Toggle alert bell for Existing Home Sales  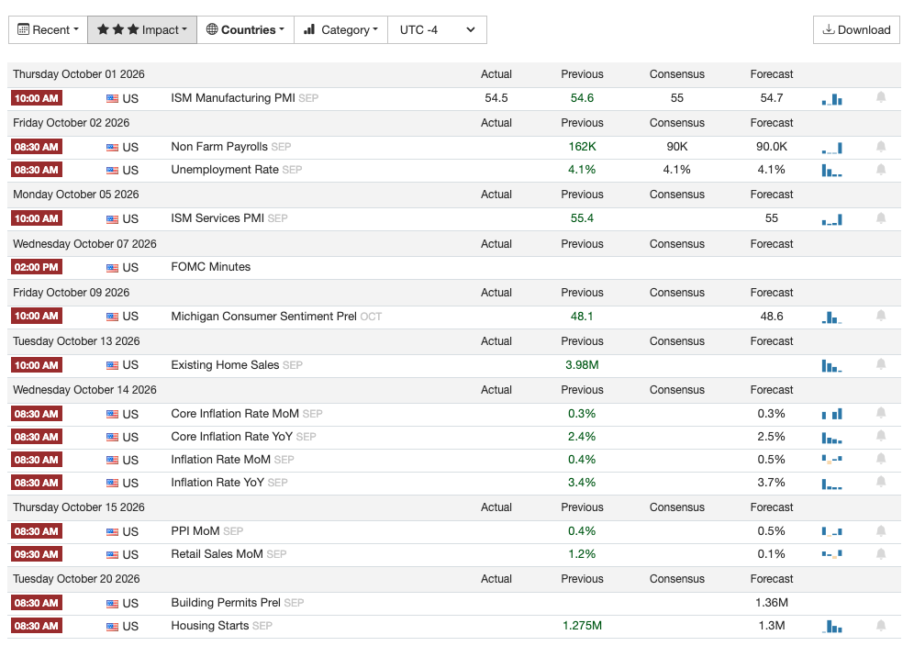tap(881, 364)
